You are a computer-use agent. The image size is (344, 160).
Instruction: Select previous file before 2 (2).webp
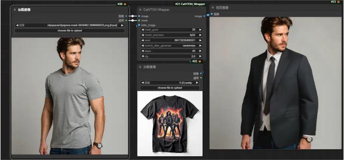pos(143,83)
